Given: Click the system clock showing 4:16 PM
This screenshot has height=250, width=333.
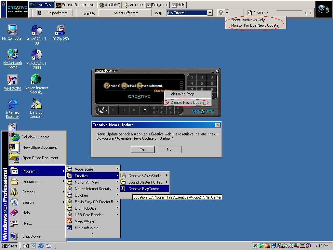Looking at the screenshot, I should coord(322,246).
